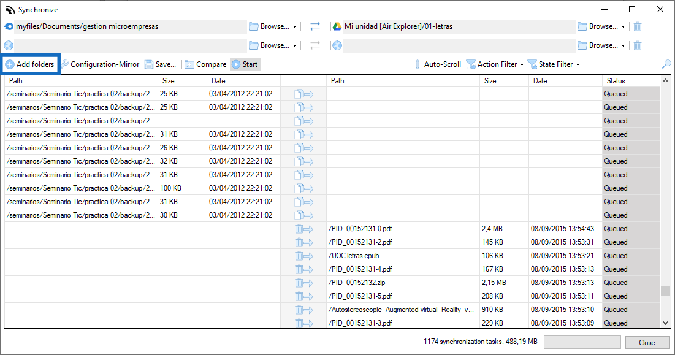
Task: Click the globe icon in the empty left path row
Action: click(x=9, y=45)
